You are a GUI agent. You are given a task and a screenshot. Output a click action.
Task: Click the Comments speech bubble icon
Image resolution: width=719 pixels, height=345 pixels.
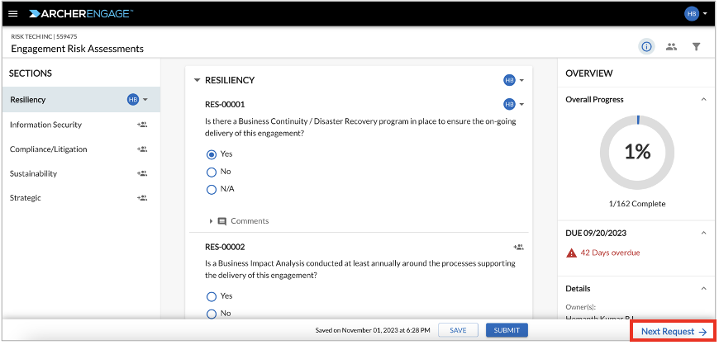coord(222,221)
